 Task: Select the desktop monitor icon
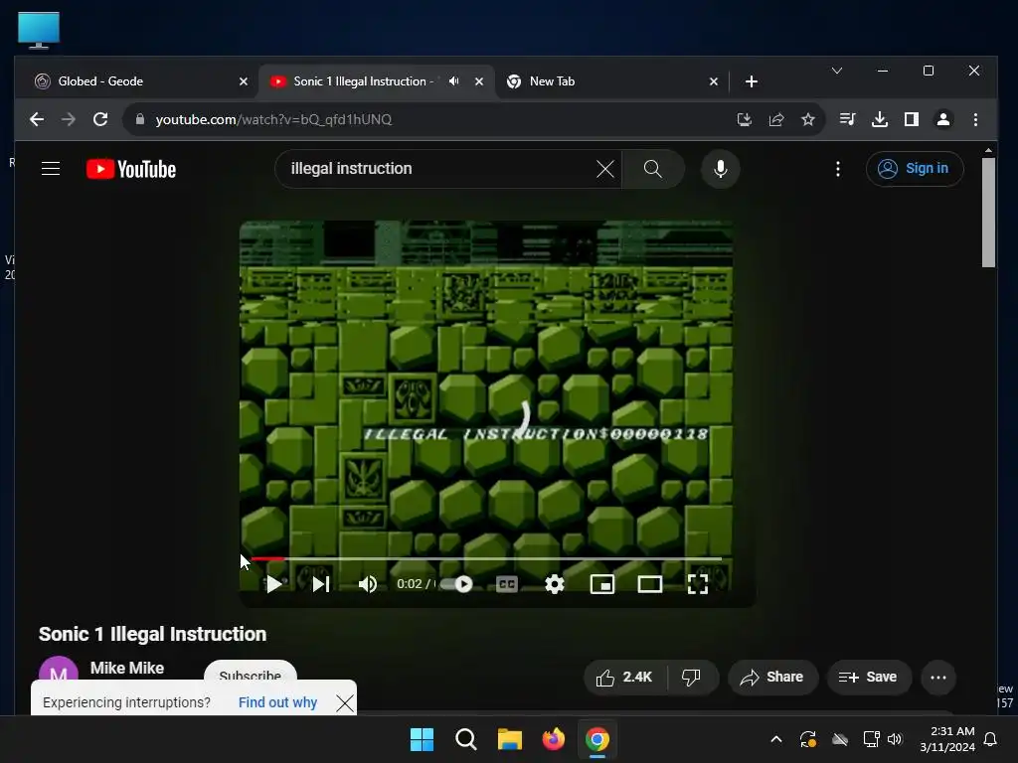pos(39,30)
